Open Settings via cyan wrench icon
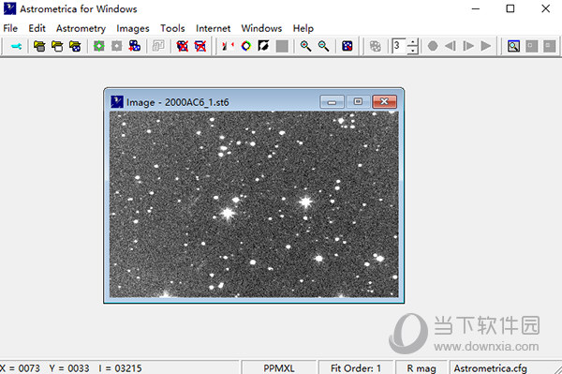Image resolution: width=562 pixels, height=374 pixels. coord(16,46)
